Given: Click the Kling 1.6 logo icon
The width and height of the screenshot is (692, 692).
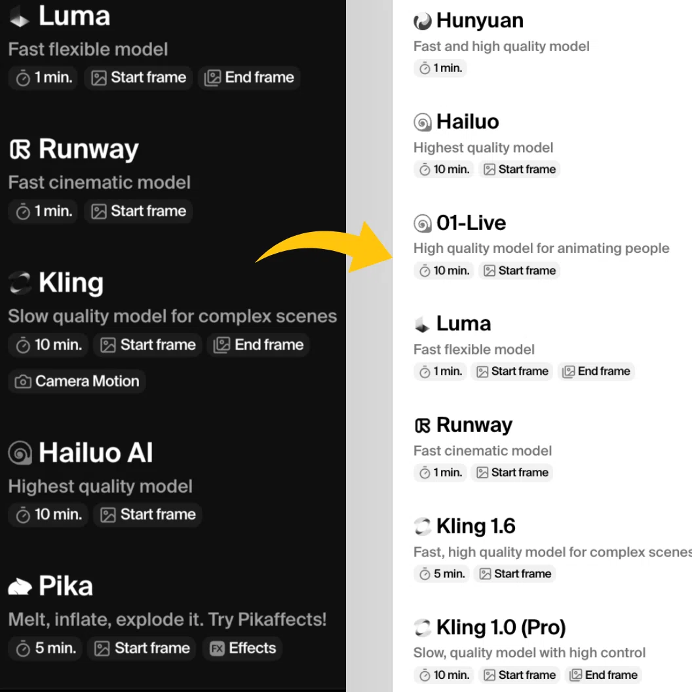Looking at the screenshot, I should (423, 526).
